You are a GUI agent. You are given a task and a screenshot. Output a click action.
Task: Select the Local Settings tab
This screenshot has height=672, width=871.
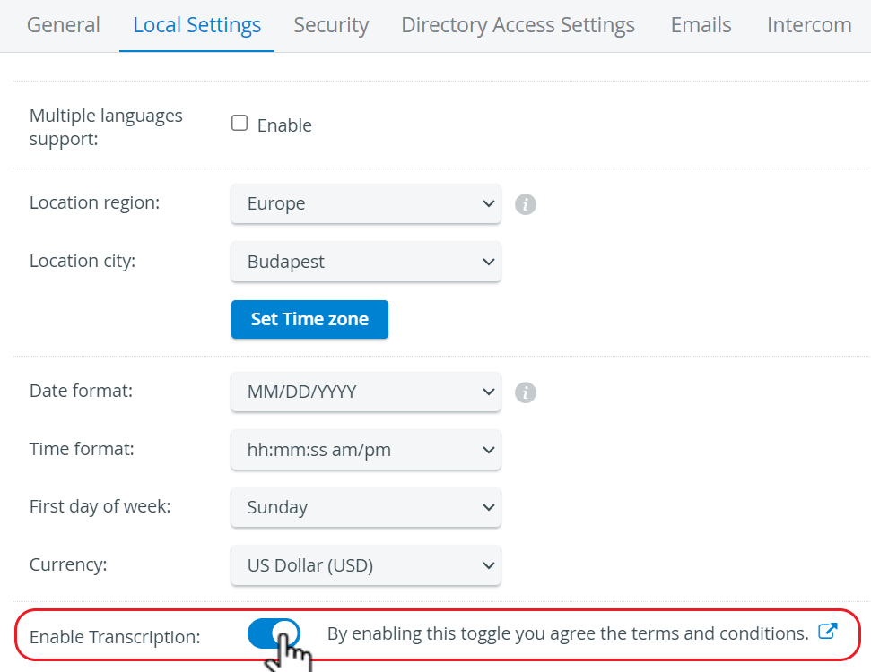click(x=197, y=25)
